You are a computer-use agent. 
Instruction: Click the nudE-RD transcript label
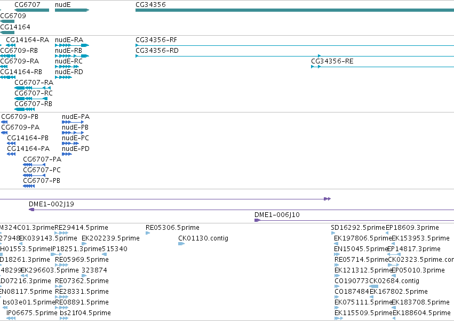pos(69,72)
